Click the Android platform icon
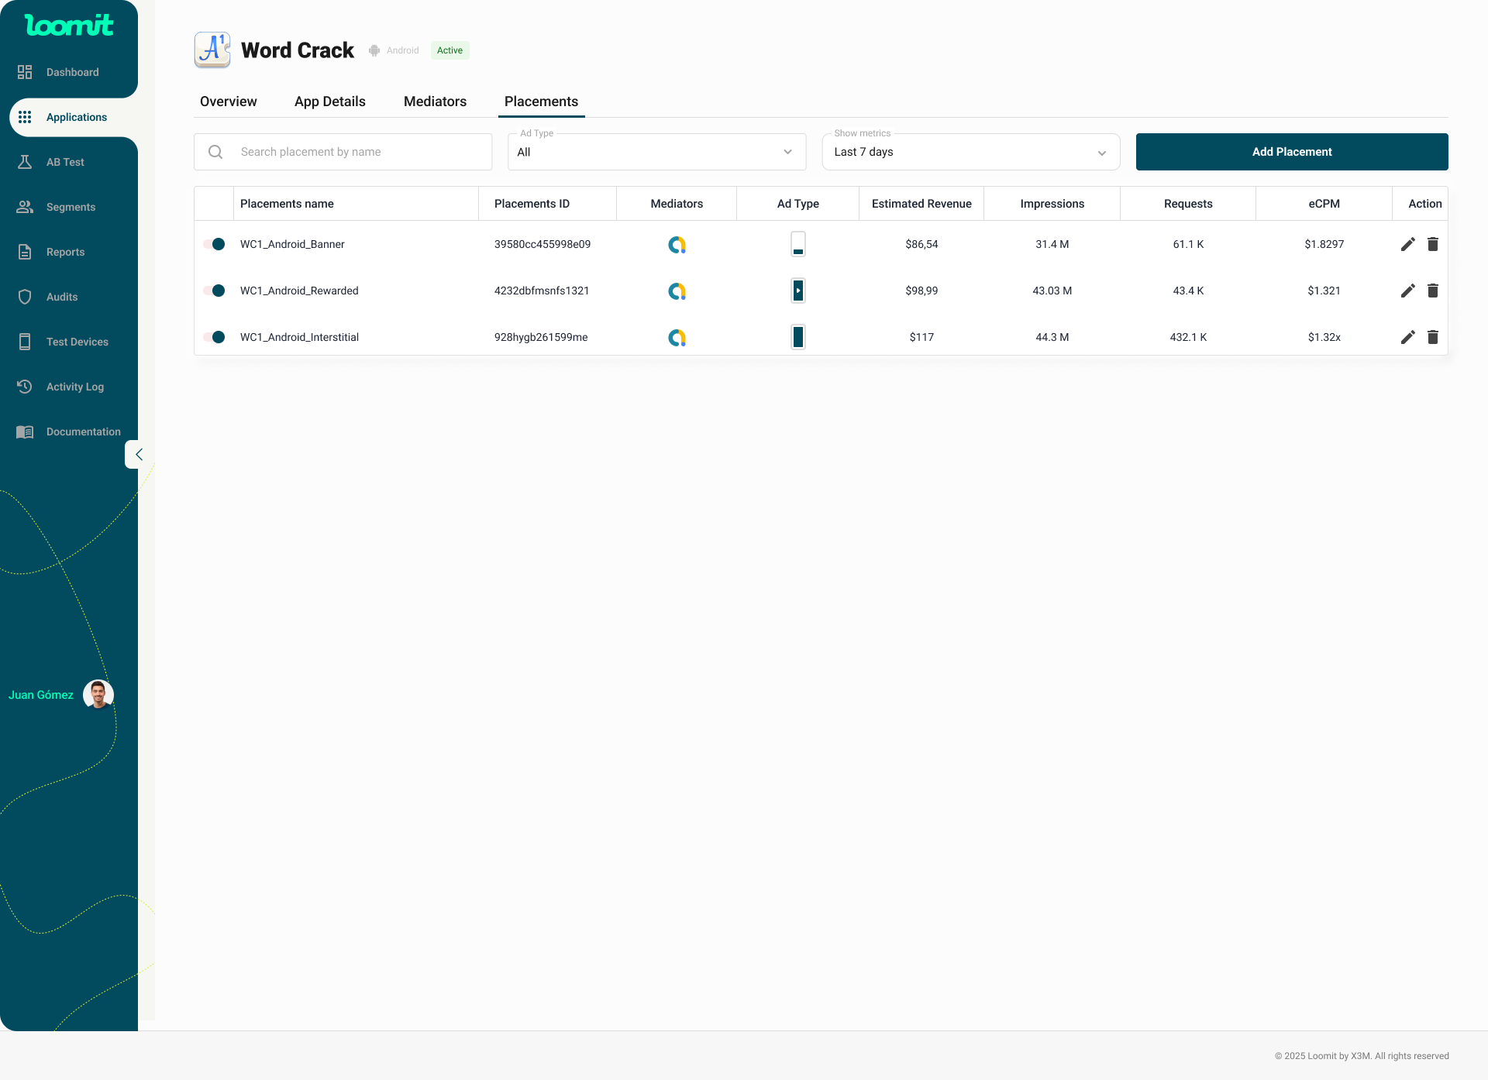 [374, 50]
